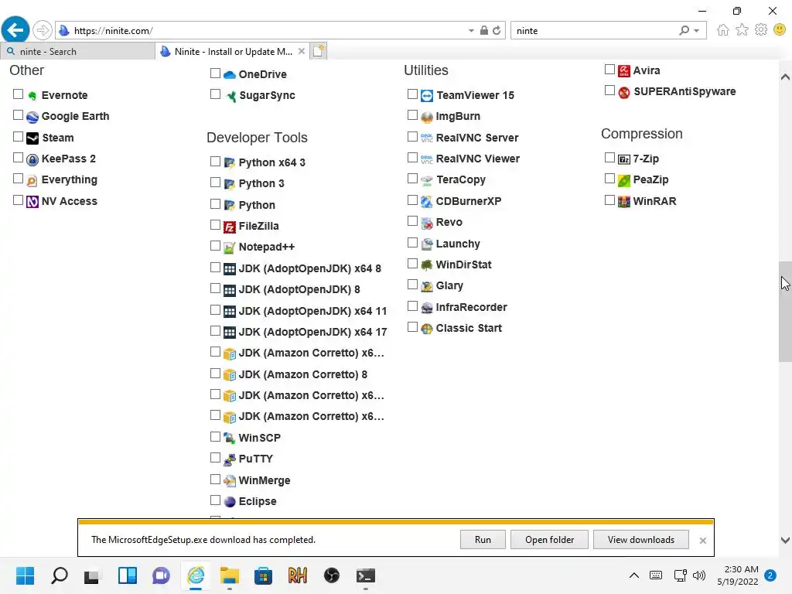Click the Classic Start shell icon
Viewport: 792px width, 594px height.
coord(427,328)
